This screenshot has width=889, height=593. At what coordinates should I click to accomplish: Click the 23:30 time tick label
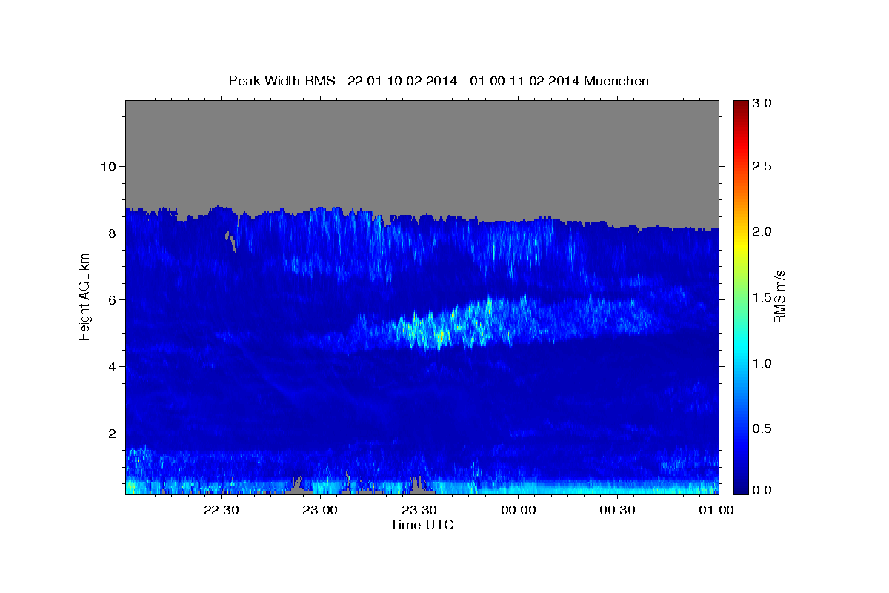(419, 510)
